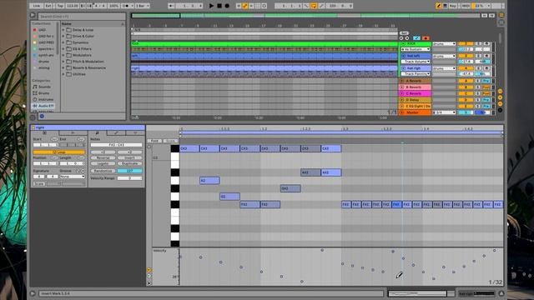Switch to the Notes tab in clip view
This screenshot has height=300, width=534.
98,132
